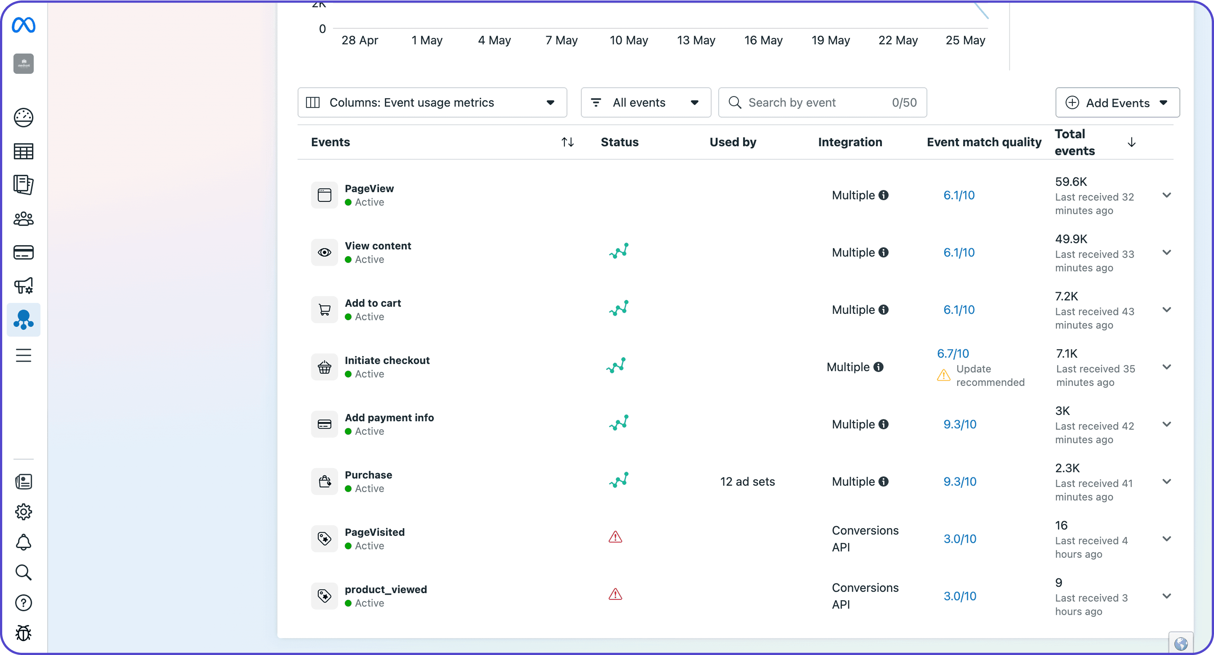Open the Meta logo home
The image size is (1214, 655).
click(24, 25)
